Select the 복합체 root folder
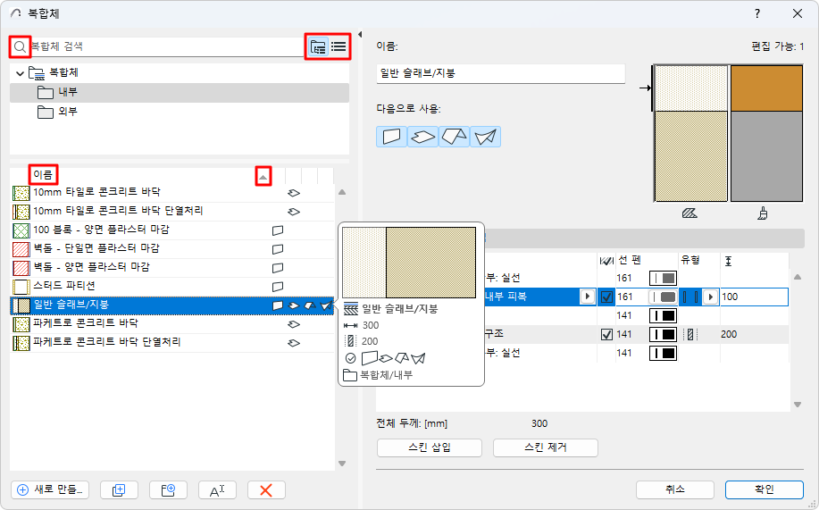The height and width of the screenshot is (510, 819). 180,73
